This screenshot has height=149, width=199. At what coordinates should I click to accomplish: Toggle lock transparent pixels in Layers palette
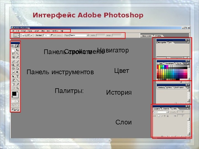click(159, 116)
